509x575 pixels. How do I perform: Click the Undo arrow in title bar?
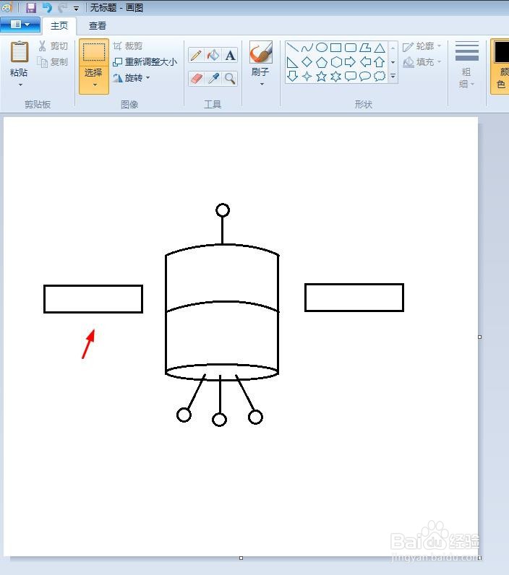[47, 7]
